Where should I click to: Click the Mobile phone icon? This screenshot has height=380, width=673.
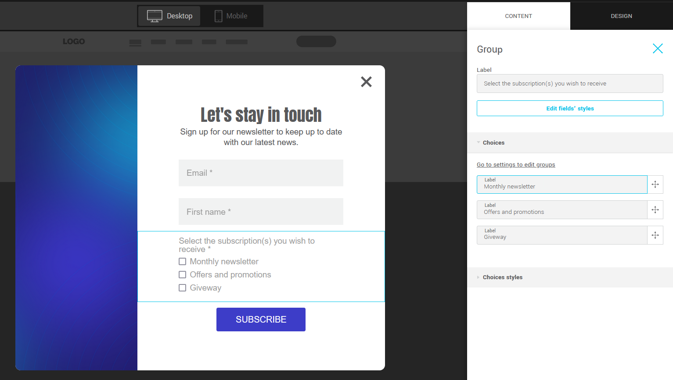[x=218, y=16]
